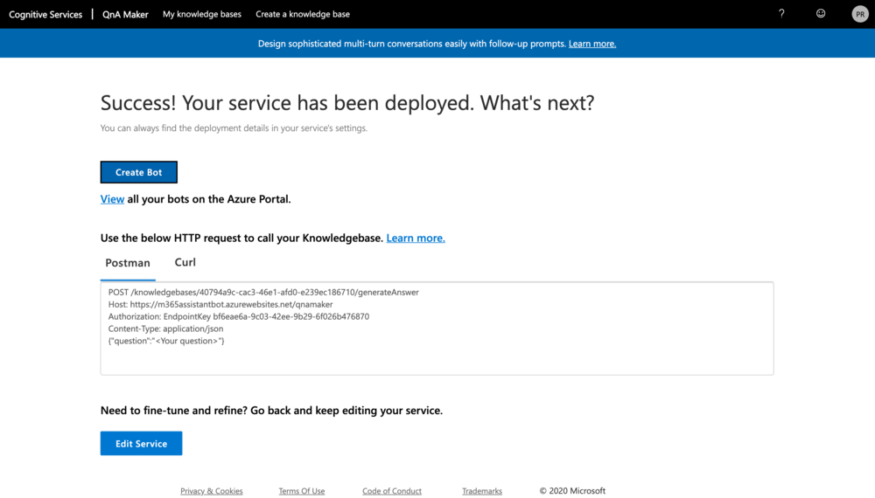This screenshot has width=875, height=498.
Task: Select Create a knowledge base
Action: click(303, 14)
